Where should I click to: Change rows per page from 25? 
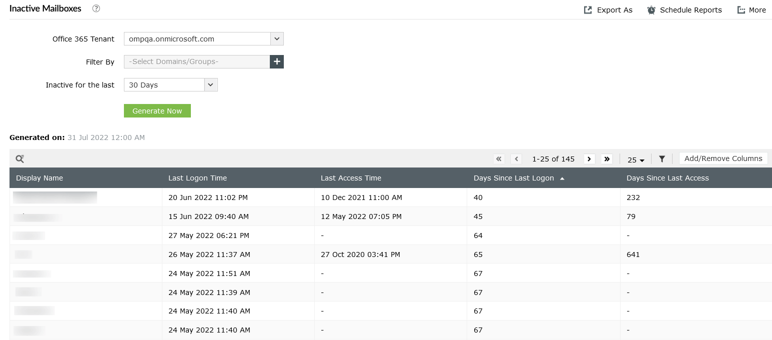[x=636, y=160]
